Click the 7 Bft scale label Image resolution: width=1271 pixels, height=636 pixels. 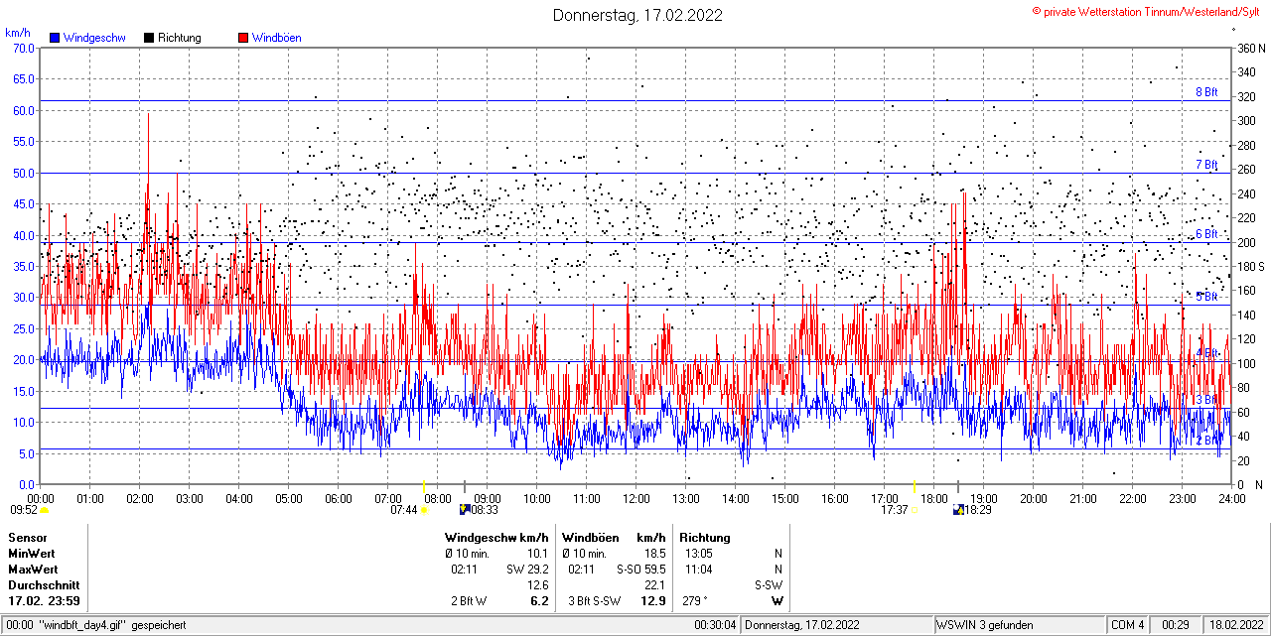1206,165
